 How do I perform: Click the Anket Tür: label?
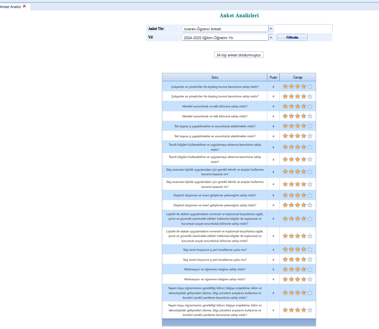(x=156, y=28)
